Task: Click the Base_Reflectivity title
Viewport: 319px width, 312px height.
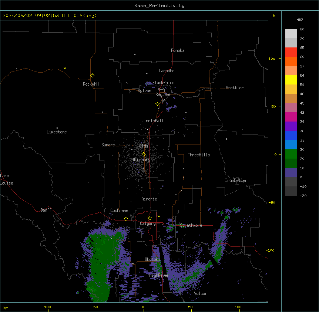Action: (159, 6)
